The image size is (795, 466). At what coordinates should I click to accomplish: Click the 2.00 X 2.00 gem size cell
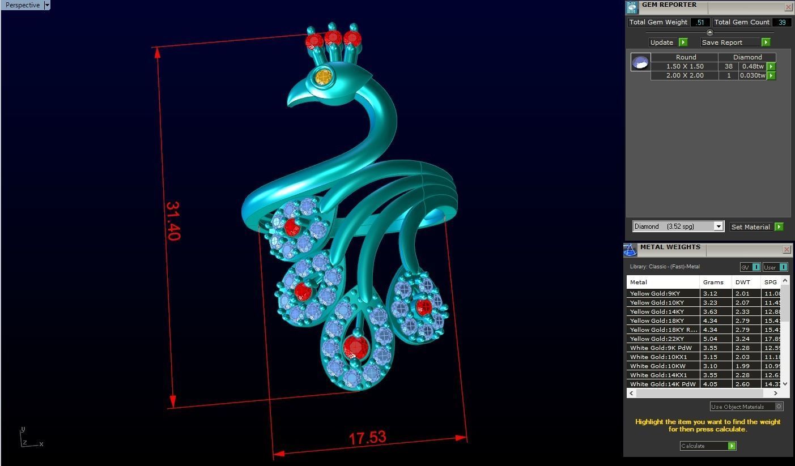(x=685, y=75)
